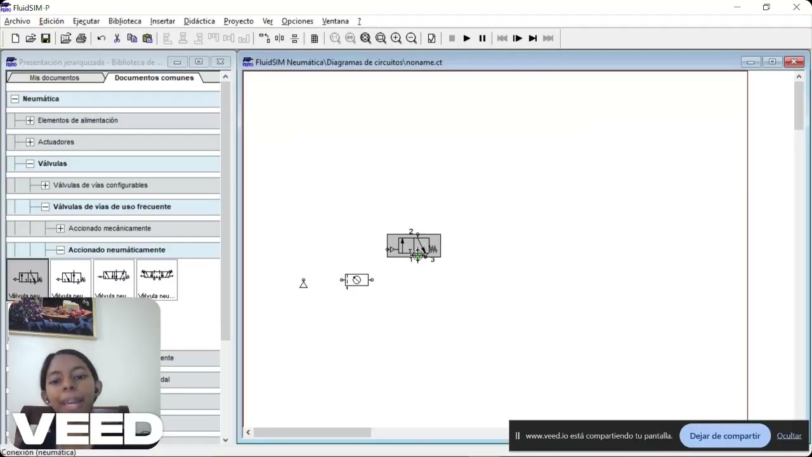Collapse Válvulas de vías de uso frecuente
Screen dimensions: 812x457
pyautogui.click(x=45, y=207)
